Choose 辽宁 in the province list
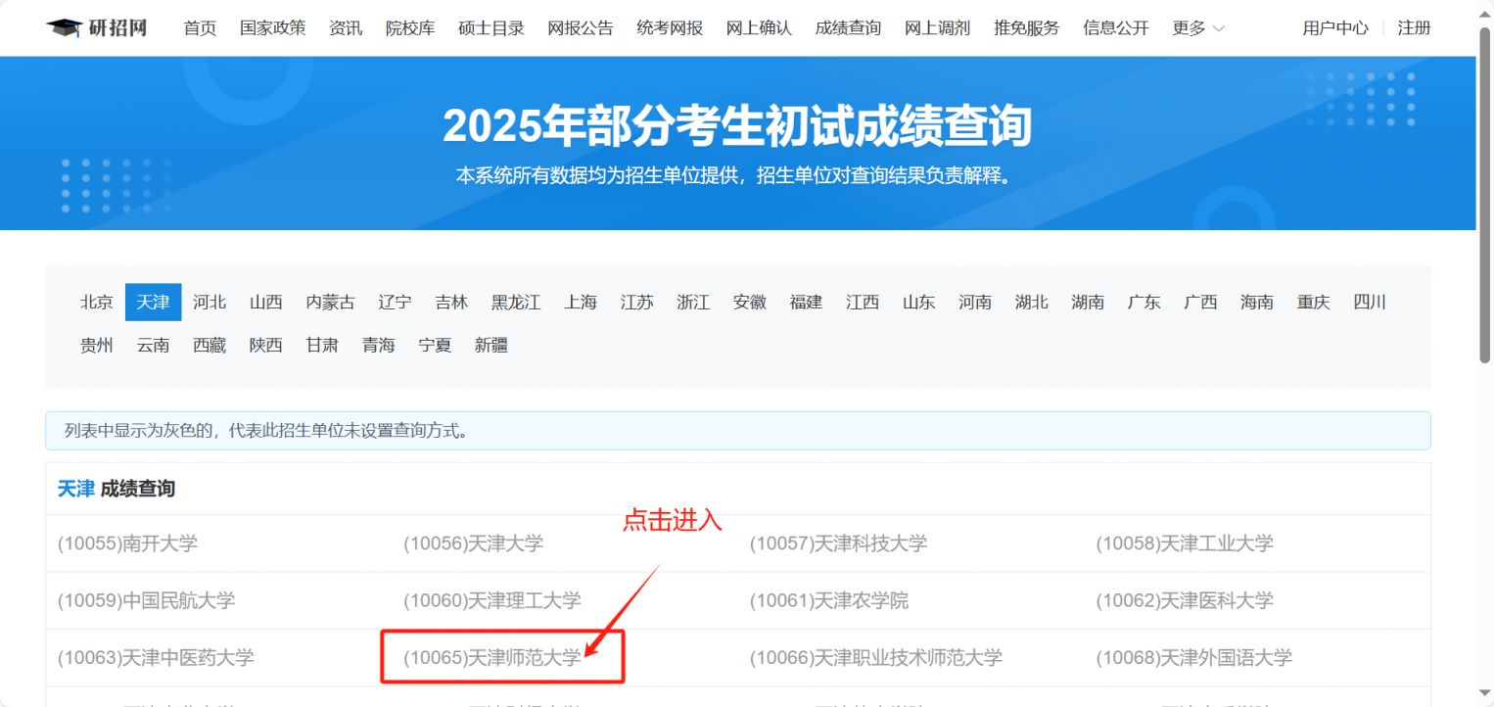 (x=395, y=303)
